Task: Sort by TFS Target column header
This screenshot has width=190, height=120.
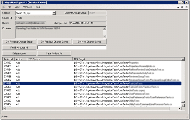Action: pos(127,59)
